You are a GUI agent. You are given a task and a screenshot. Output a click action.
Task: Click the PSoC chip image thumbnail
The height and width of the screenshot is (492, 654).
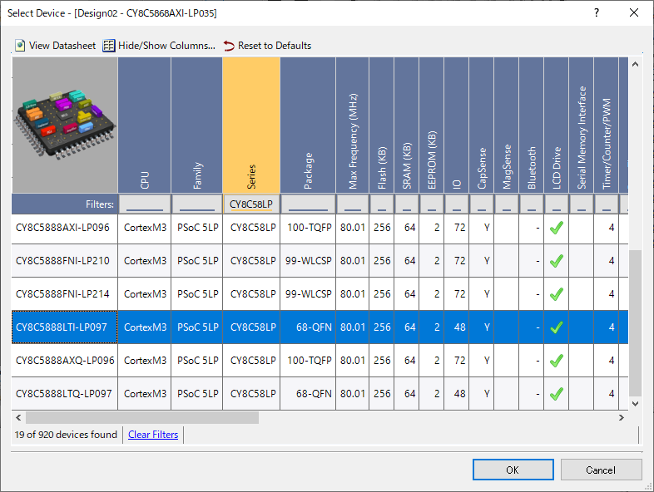pos(65,125)
